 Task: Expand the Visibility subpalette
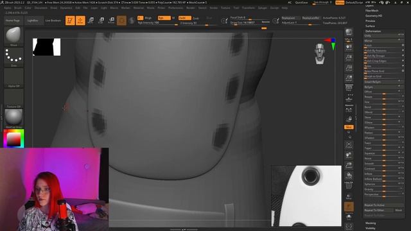click(x=371, y=228)
